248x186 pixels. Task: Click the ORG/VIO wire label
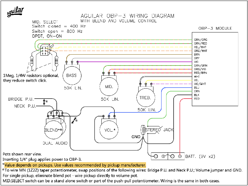pos(200,69)
